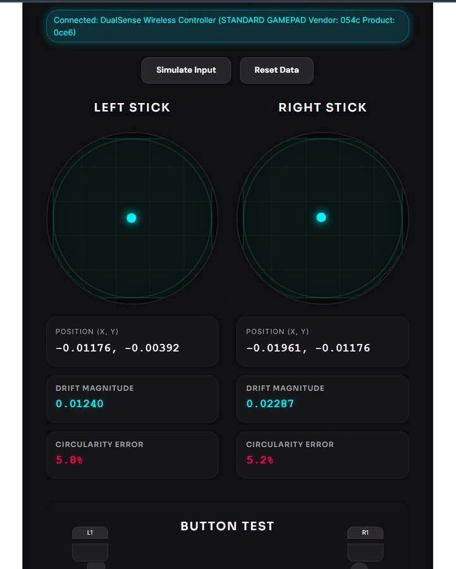This screenshot has width=456, height=569.
Task: Click the BUTTON TEST section heading
Action: (x=227, y=526)
